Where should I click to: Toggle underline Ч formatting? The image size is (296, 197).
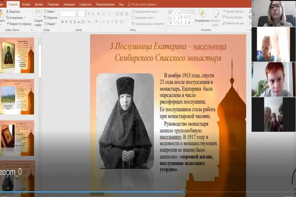point(71,22)
